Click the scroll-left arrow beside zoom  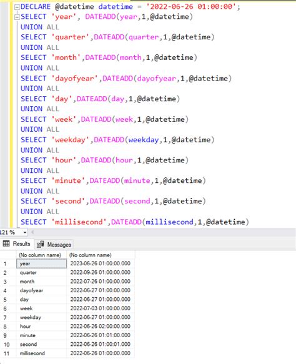click(x=32, y=232)
